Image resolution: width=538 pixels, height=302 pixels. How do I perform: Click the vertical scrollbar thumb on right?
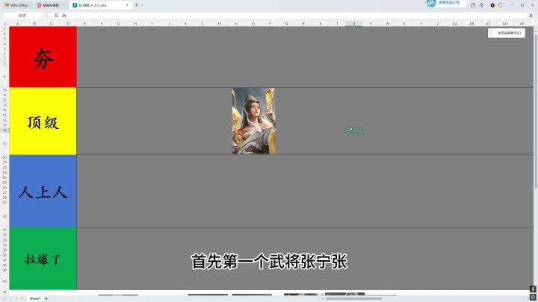535,111
